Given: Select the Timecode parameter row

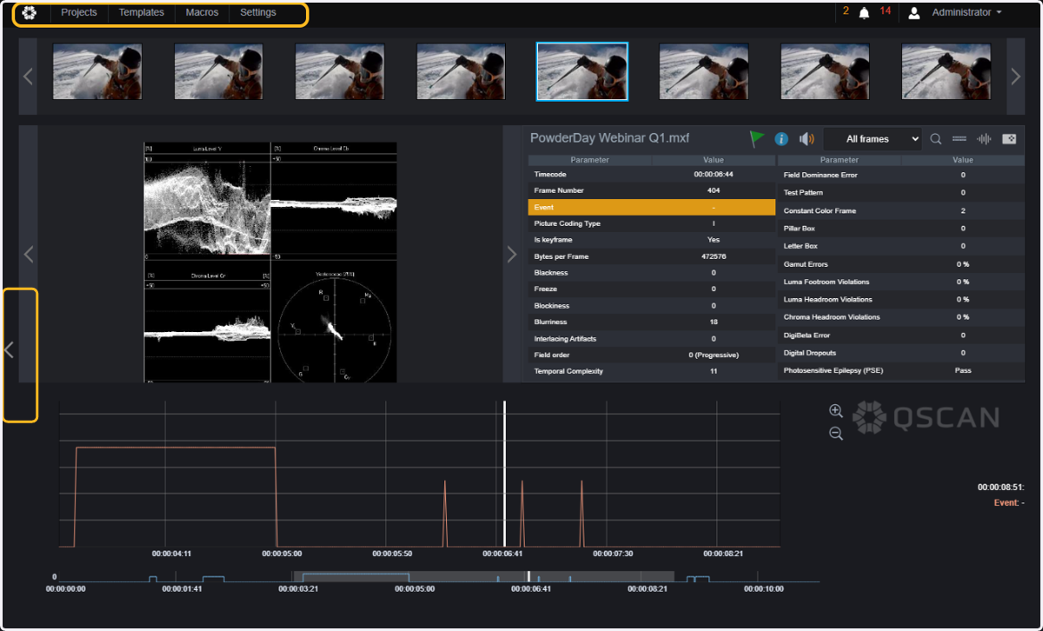Looking at the screenshot, I should (652, 175).
